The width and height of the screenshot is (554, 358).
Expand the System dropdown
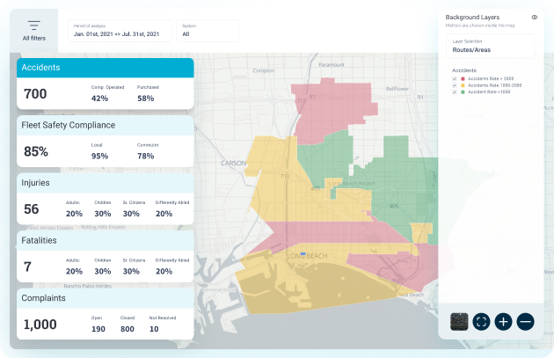point(208,31)
